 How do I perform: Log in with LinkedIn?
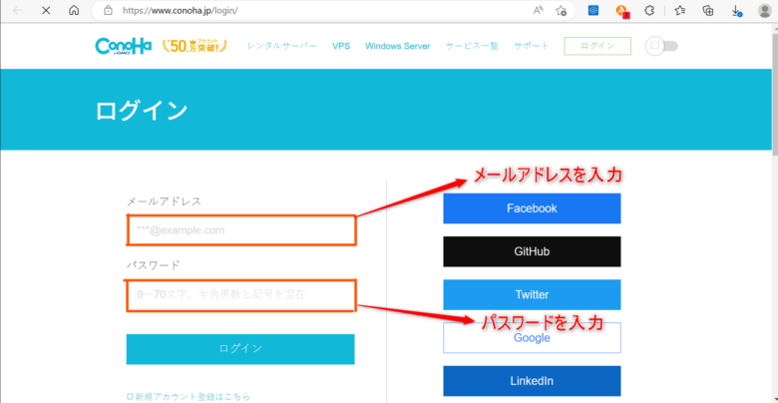click(532, 381)
